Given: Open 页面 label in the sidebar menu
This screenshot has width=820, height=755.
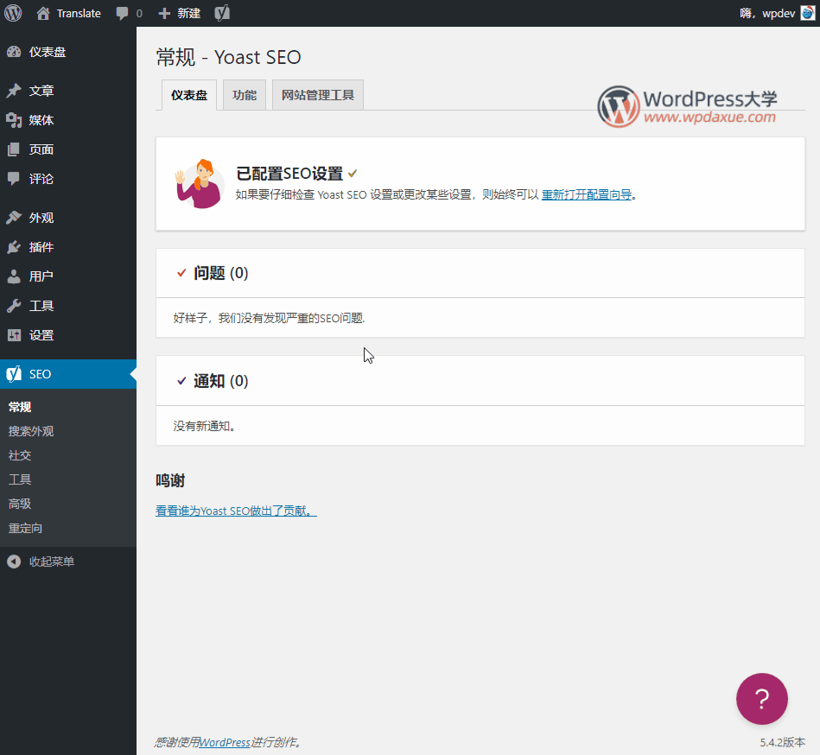Looking at the screenshot, I should tap(41, 149).
